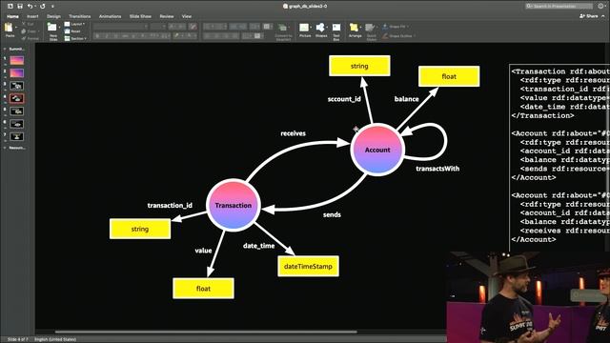This screenshot has width=610, height=343.
Task: Switch to the Home tab
Action: 12,16
